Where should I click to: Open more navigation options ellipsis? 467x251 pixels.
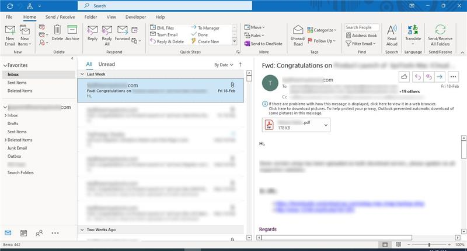point(55,233)
